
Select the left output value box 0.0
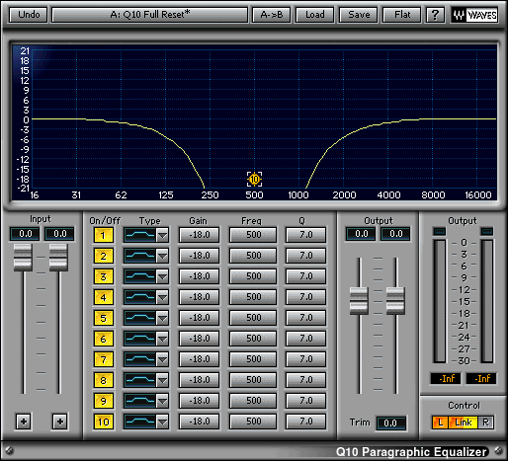coord(361,234)
